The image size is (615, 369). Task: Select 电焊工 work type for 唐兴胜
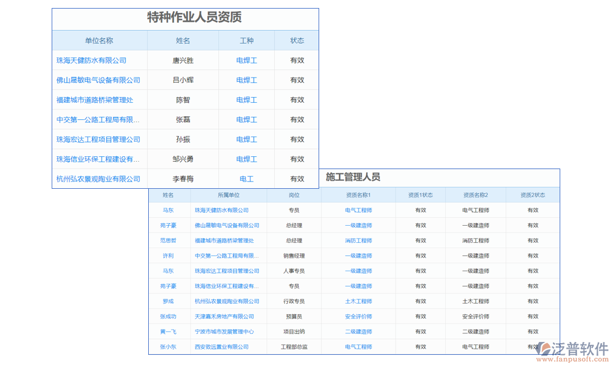[247, 60]
